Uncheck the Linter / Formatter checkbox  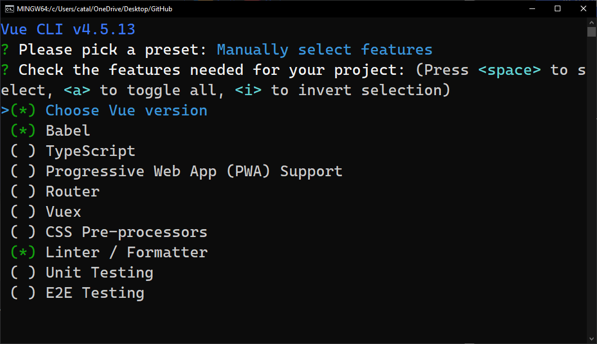(x=23, y=252)
